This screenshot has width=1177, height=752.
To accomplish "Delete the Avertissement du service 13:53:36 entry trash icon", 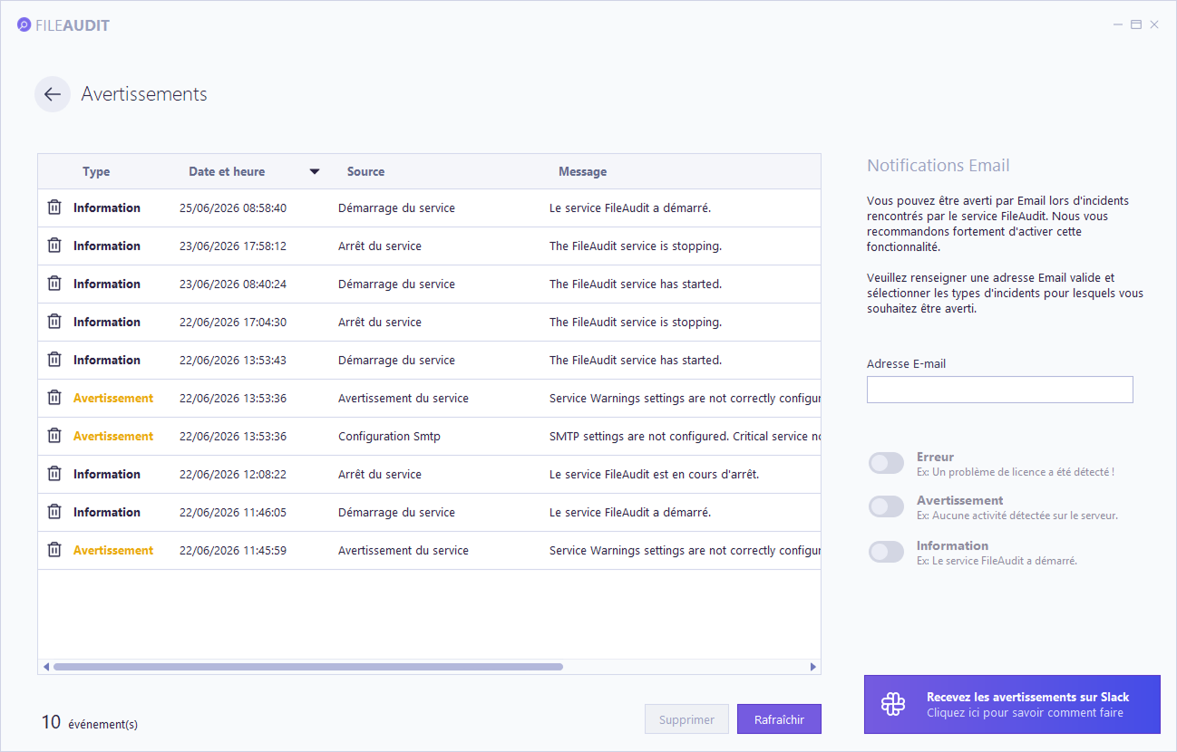I will coord(54,398).
